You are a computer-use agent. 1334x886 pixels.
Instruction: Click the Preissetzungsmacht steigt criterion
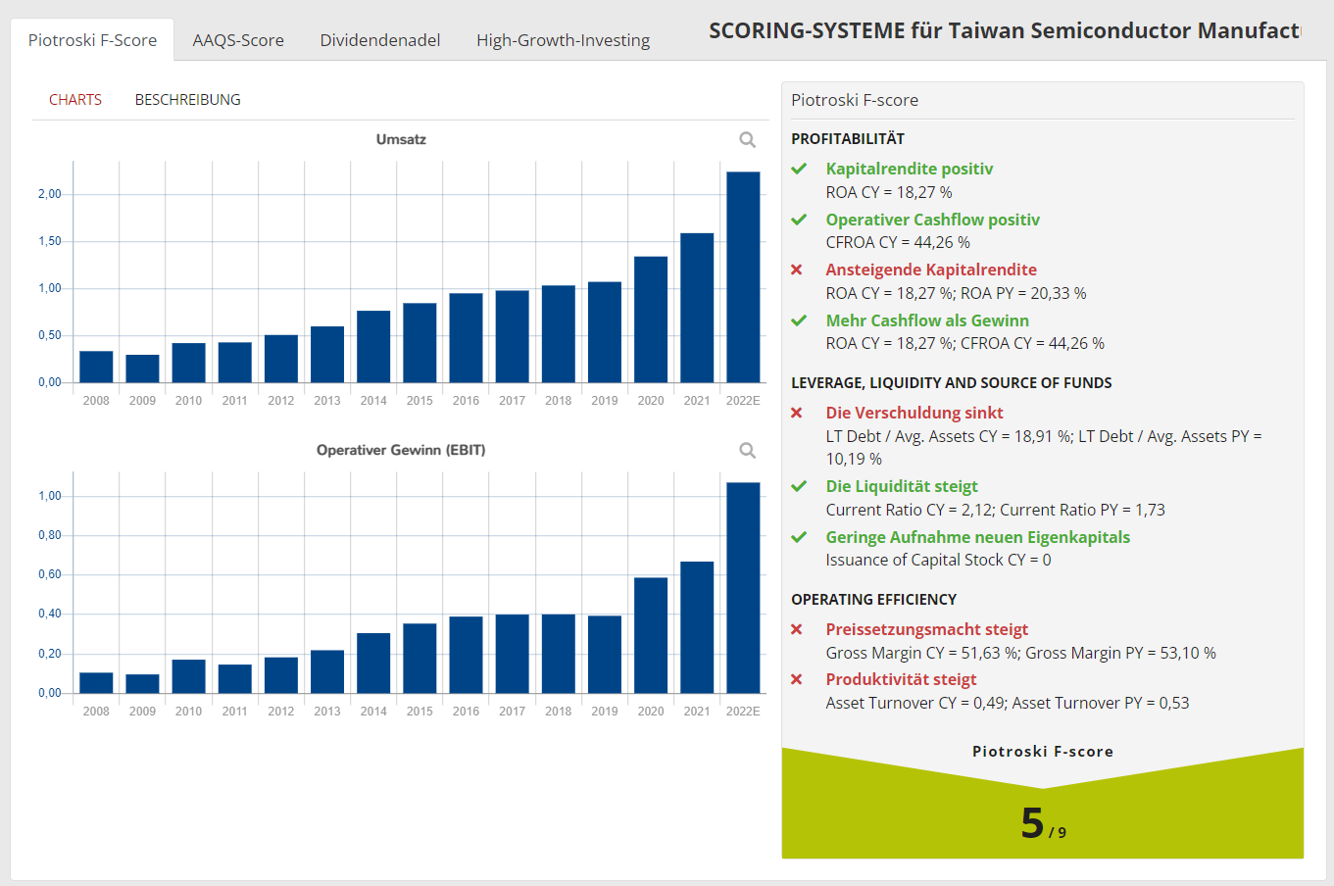[927, 629]
